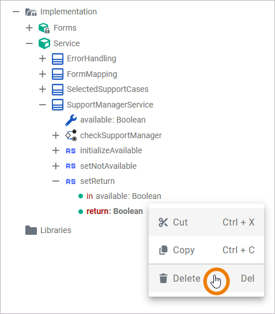Select the ErrorHandling label
This screenshot has height=314, width=275.
tap(92, 58)
